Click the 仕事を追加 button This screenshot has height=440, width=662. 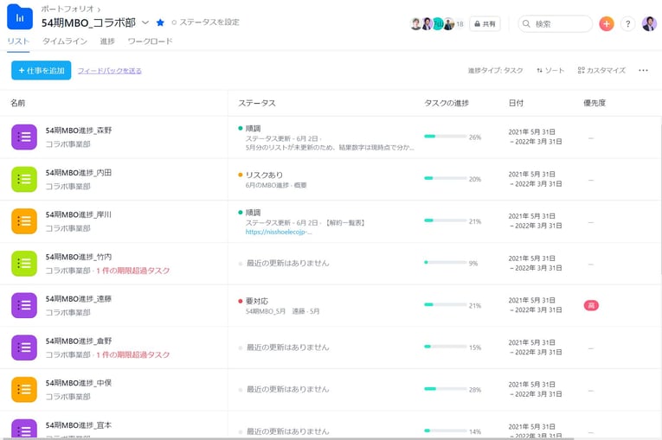42,70
